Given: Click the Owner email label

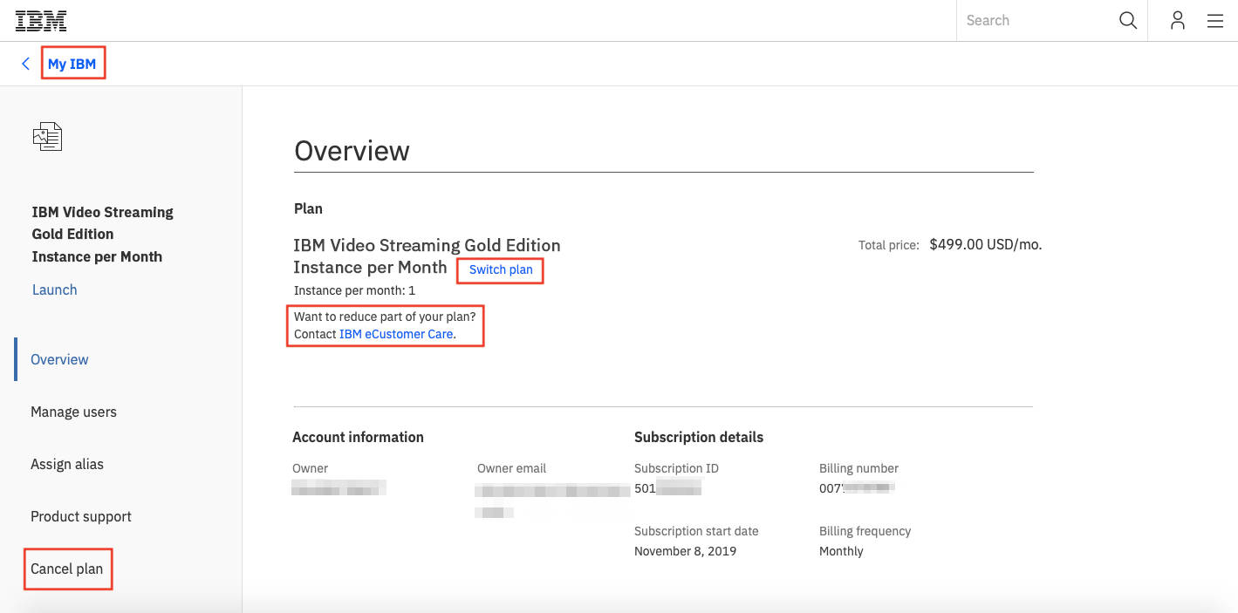Looking at the screenshot, I should pyautogui.click(x=512, y=468).
